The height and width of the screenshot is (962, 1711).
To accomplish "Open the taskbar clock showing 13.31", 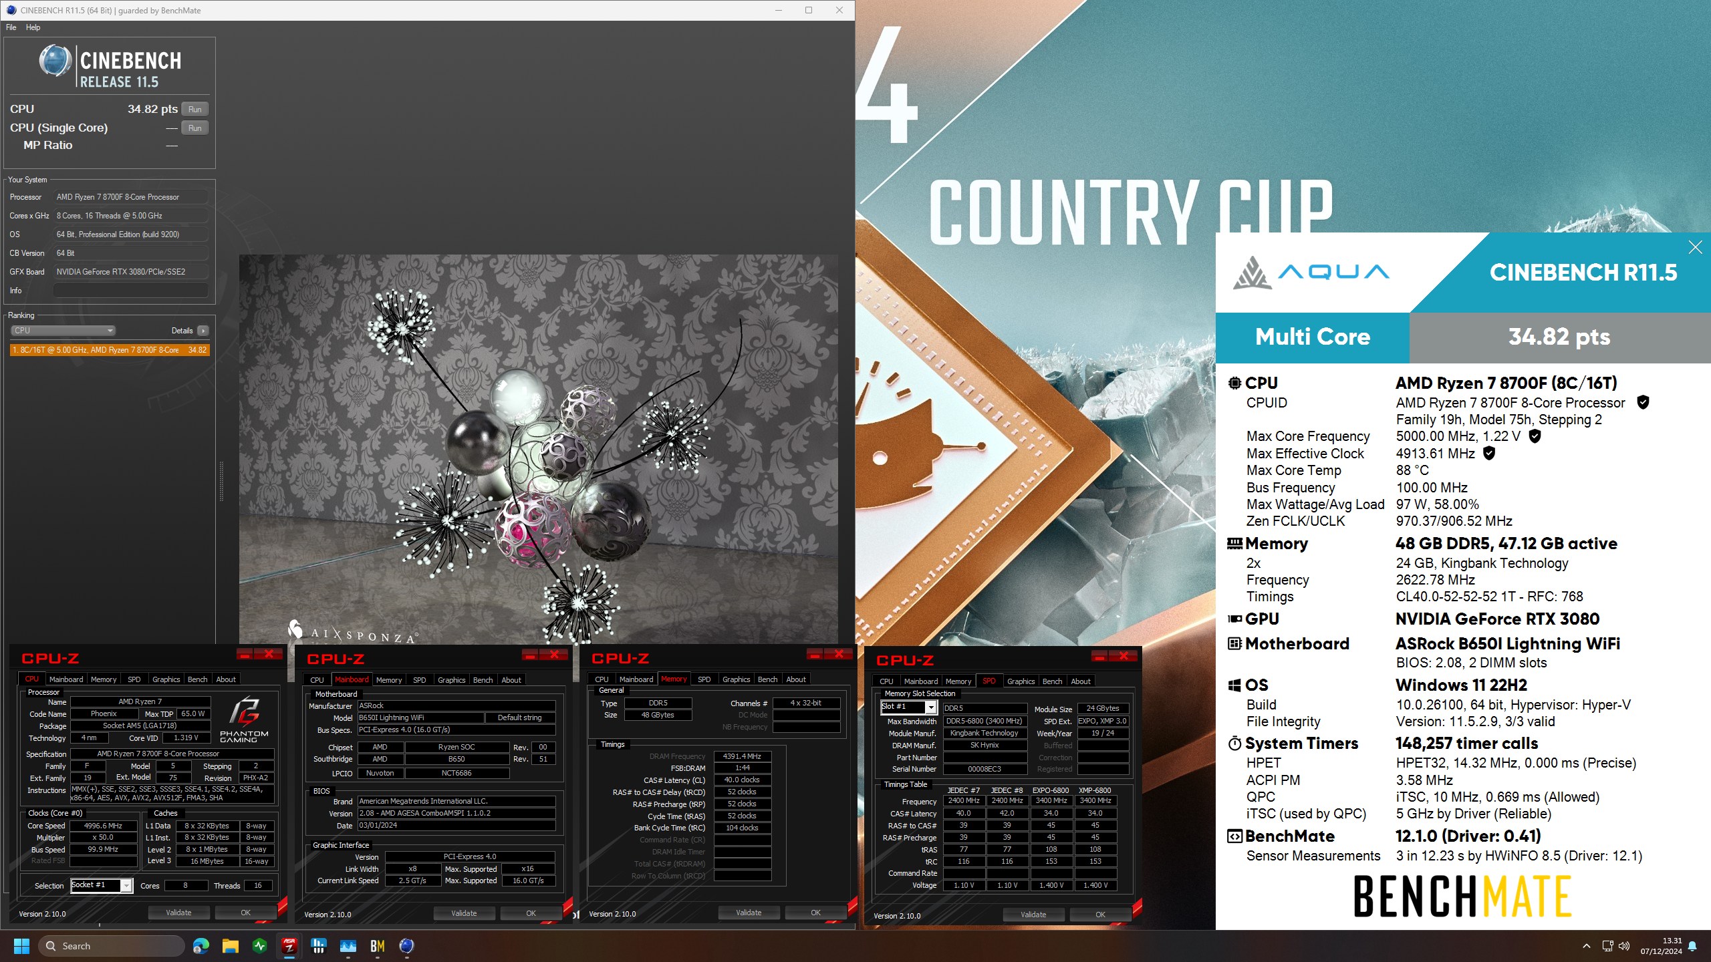I will 1661,946.
